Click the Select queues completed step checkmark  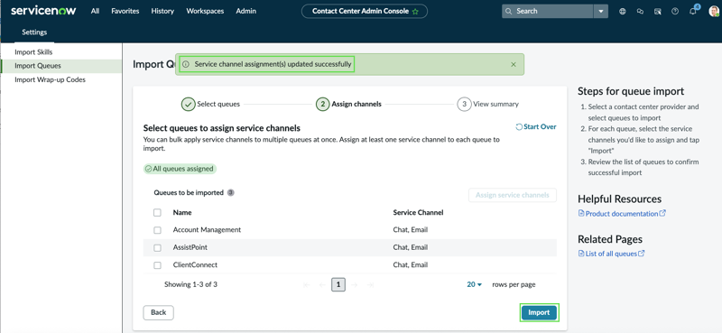[188, 104]
